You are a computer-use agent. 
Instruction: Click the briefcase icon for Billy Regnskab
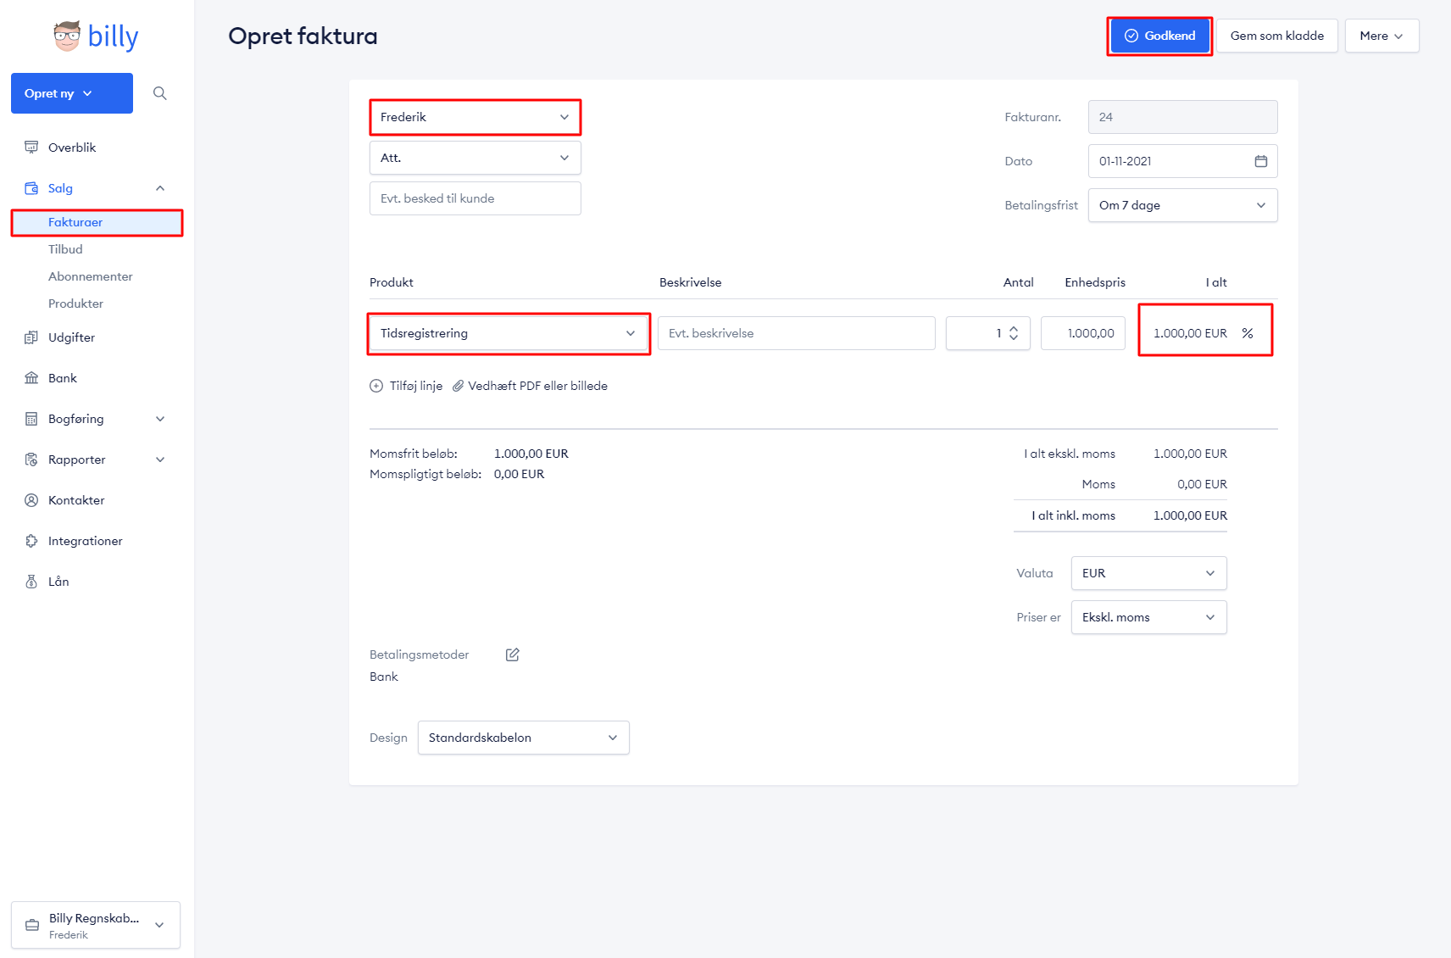32,925
